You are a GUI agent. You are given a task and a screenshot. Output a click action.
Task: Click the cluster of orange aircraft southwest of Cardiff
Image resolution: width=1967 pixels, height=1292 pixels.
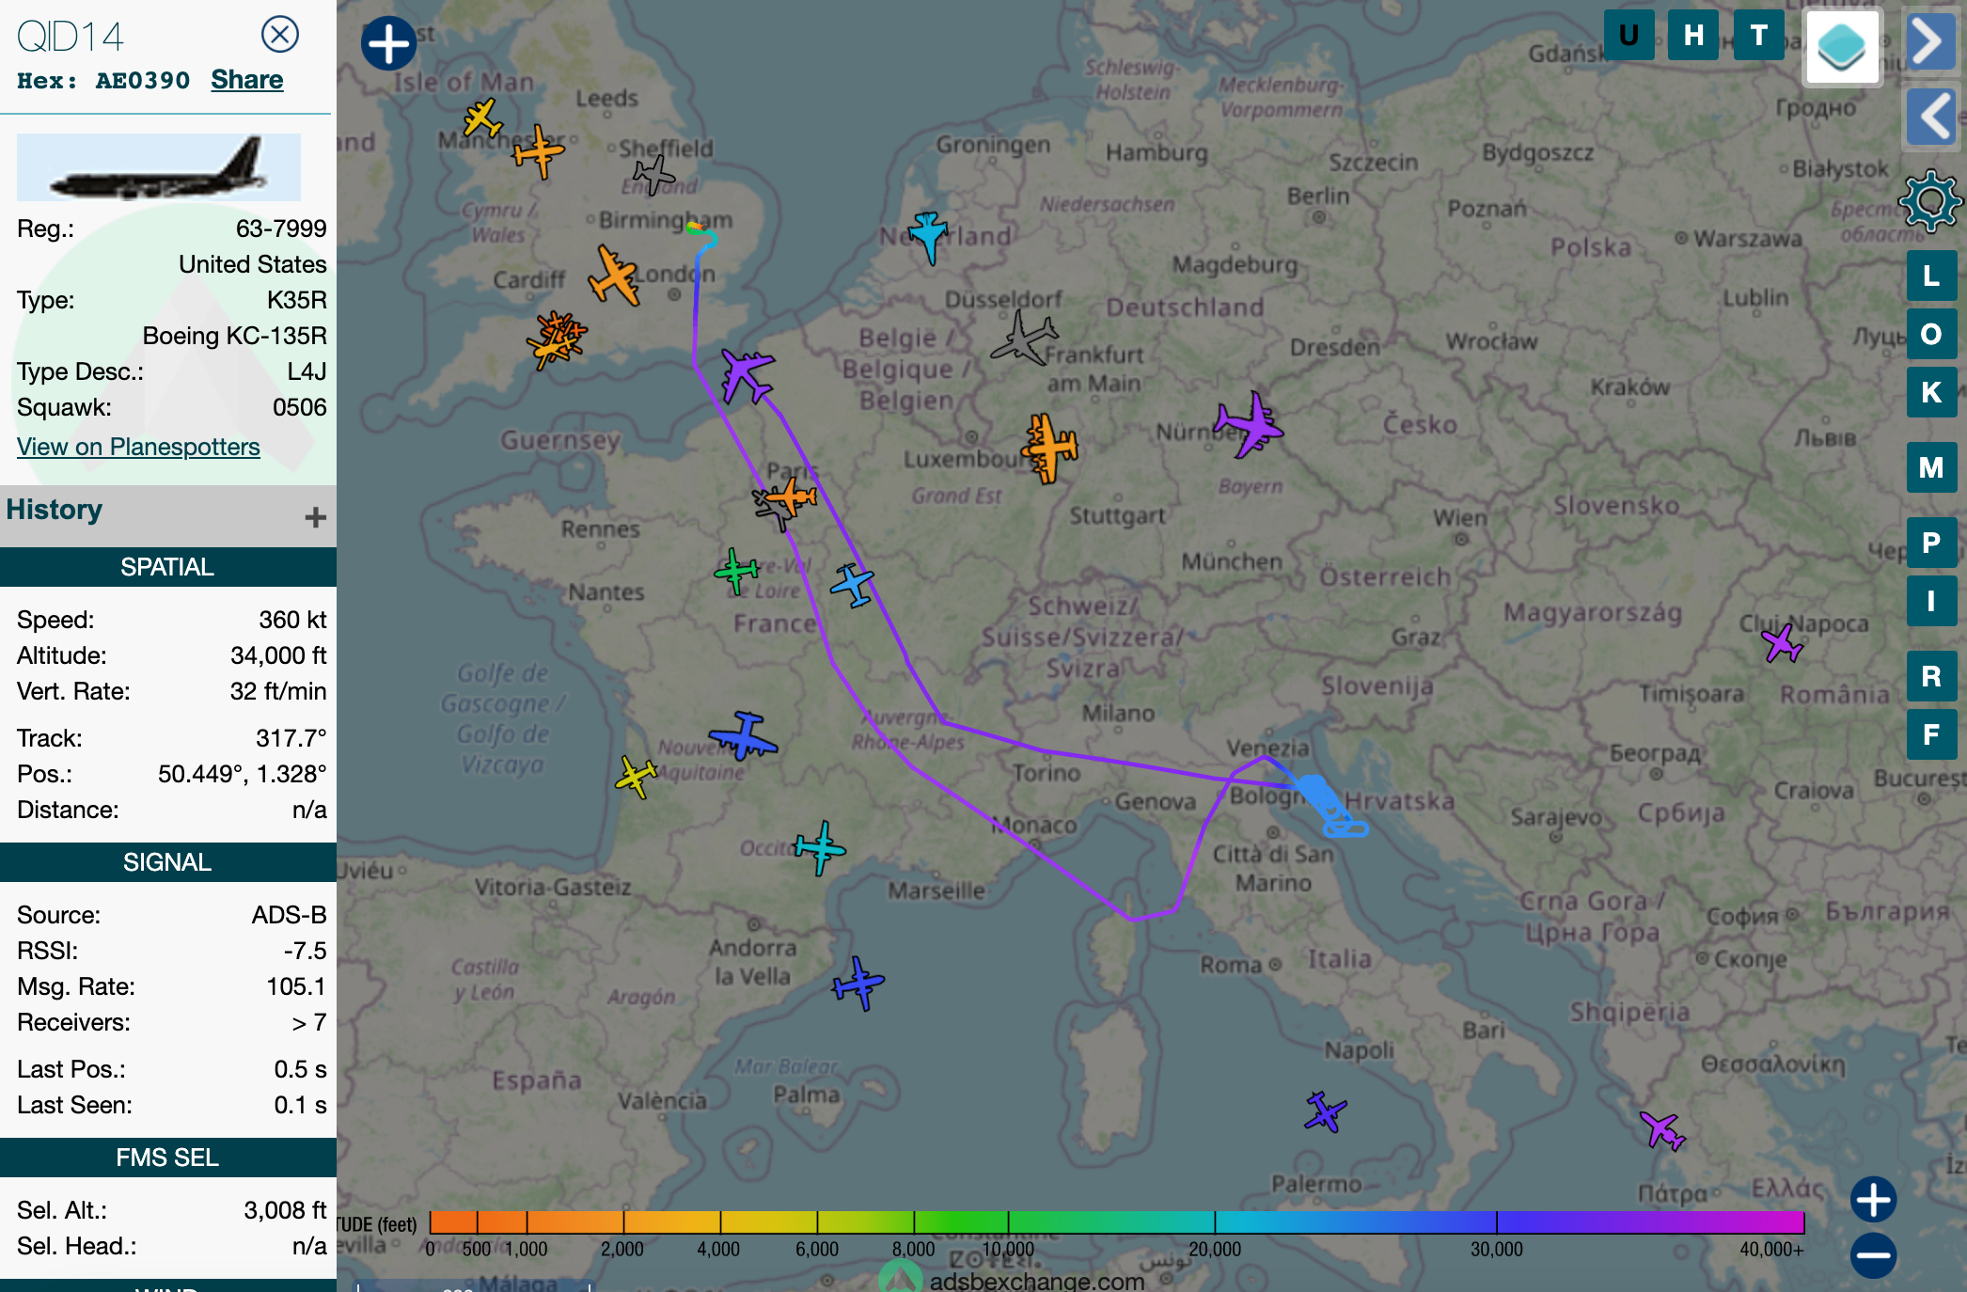click(x=557, y=339)
